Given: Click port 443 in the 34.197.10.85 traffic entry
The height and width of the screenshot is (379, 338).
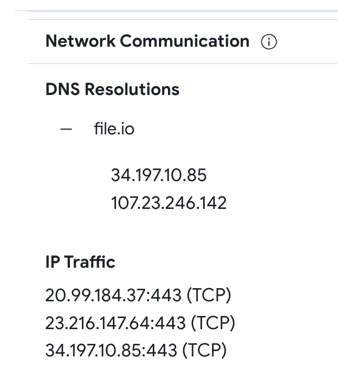Looking at the screenshot, I should 162,351.
